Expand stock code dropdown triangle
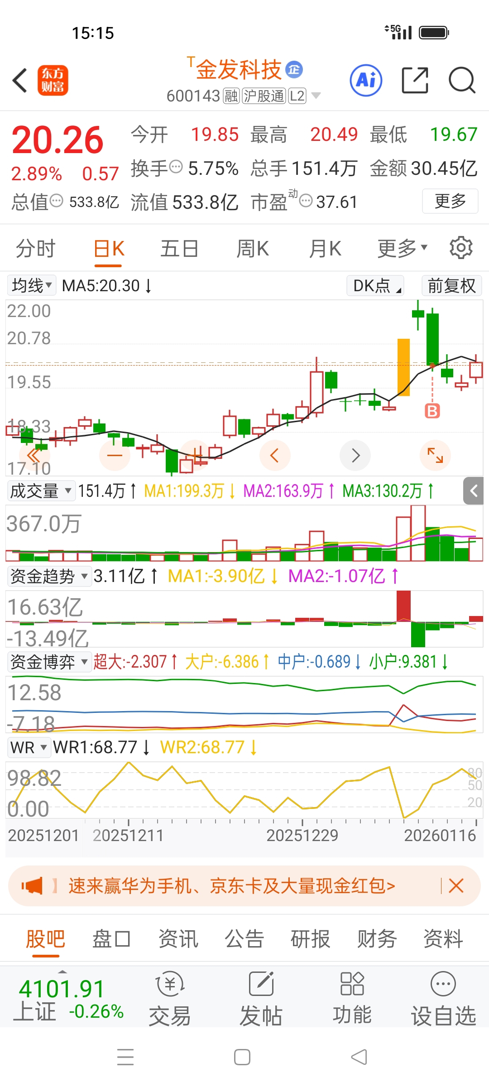This screenshot has height=1087, width=489. [316, 96]
